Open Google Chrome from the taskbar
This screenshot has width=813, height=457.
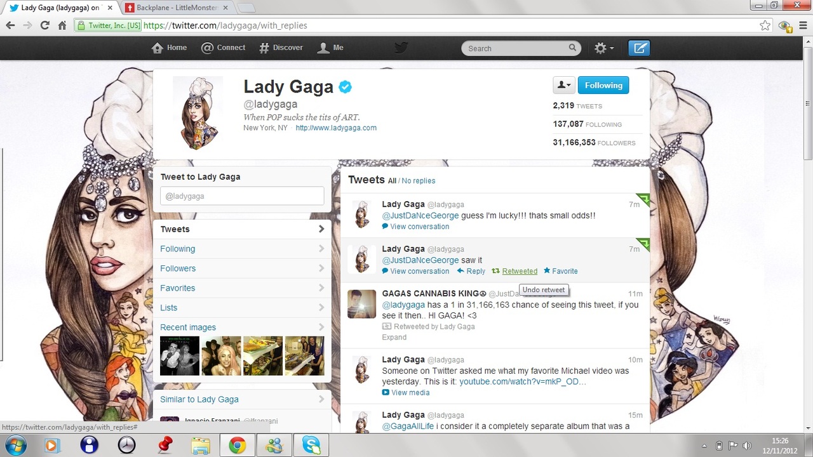238,445
